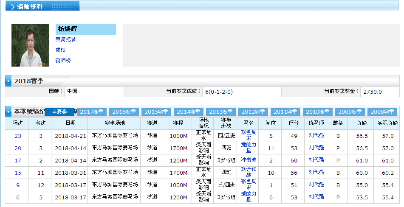Select the 本赛季 tab
This screenshot has width=404, height=207.
[x=59, y=112]
